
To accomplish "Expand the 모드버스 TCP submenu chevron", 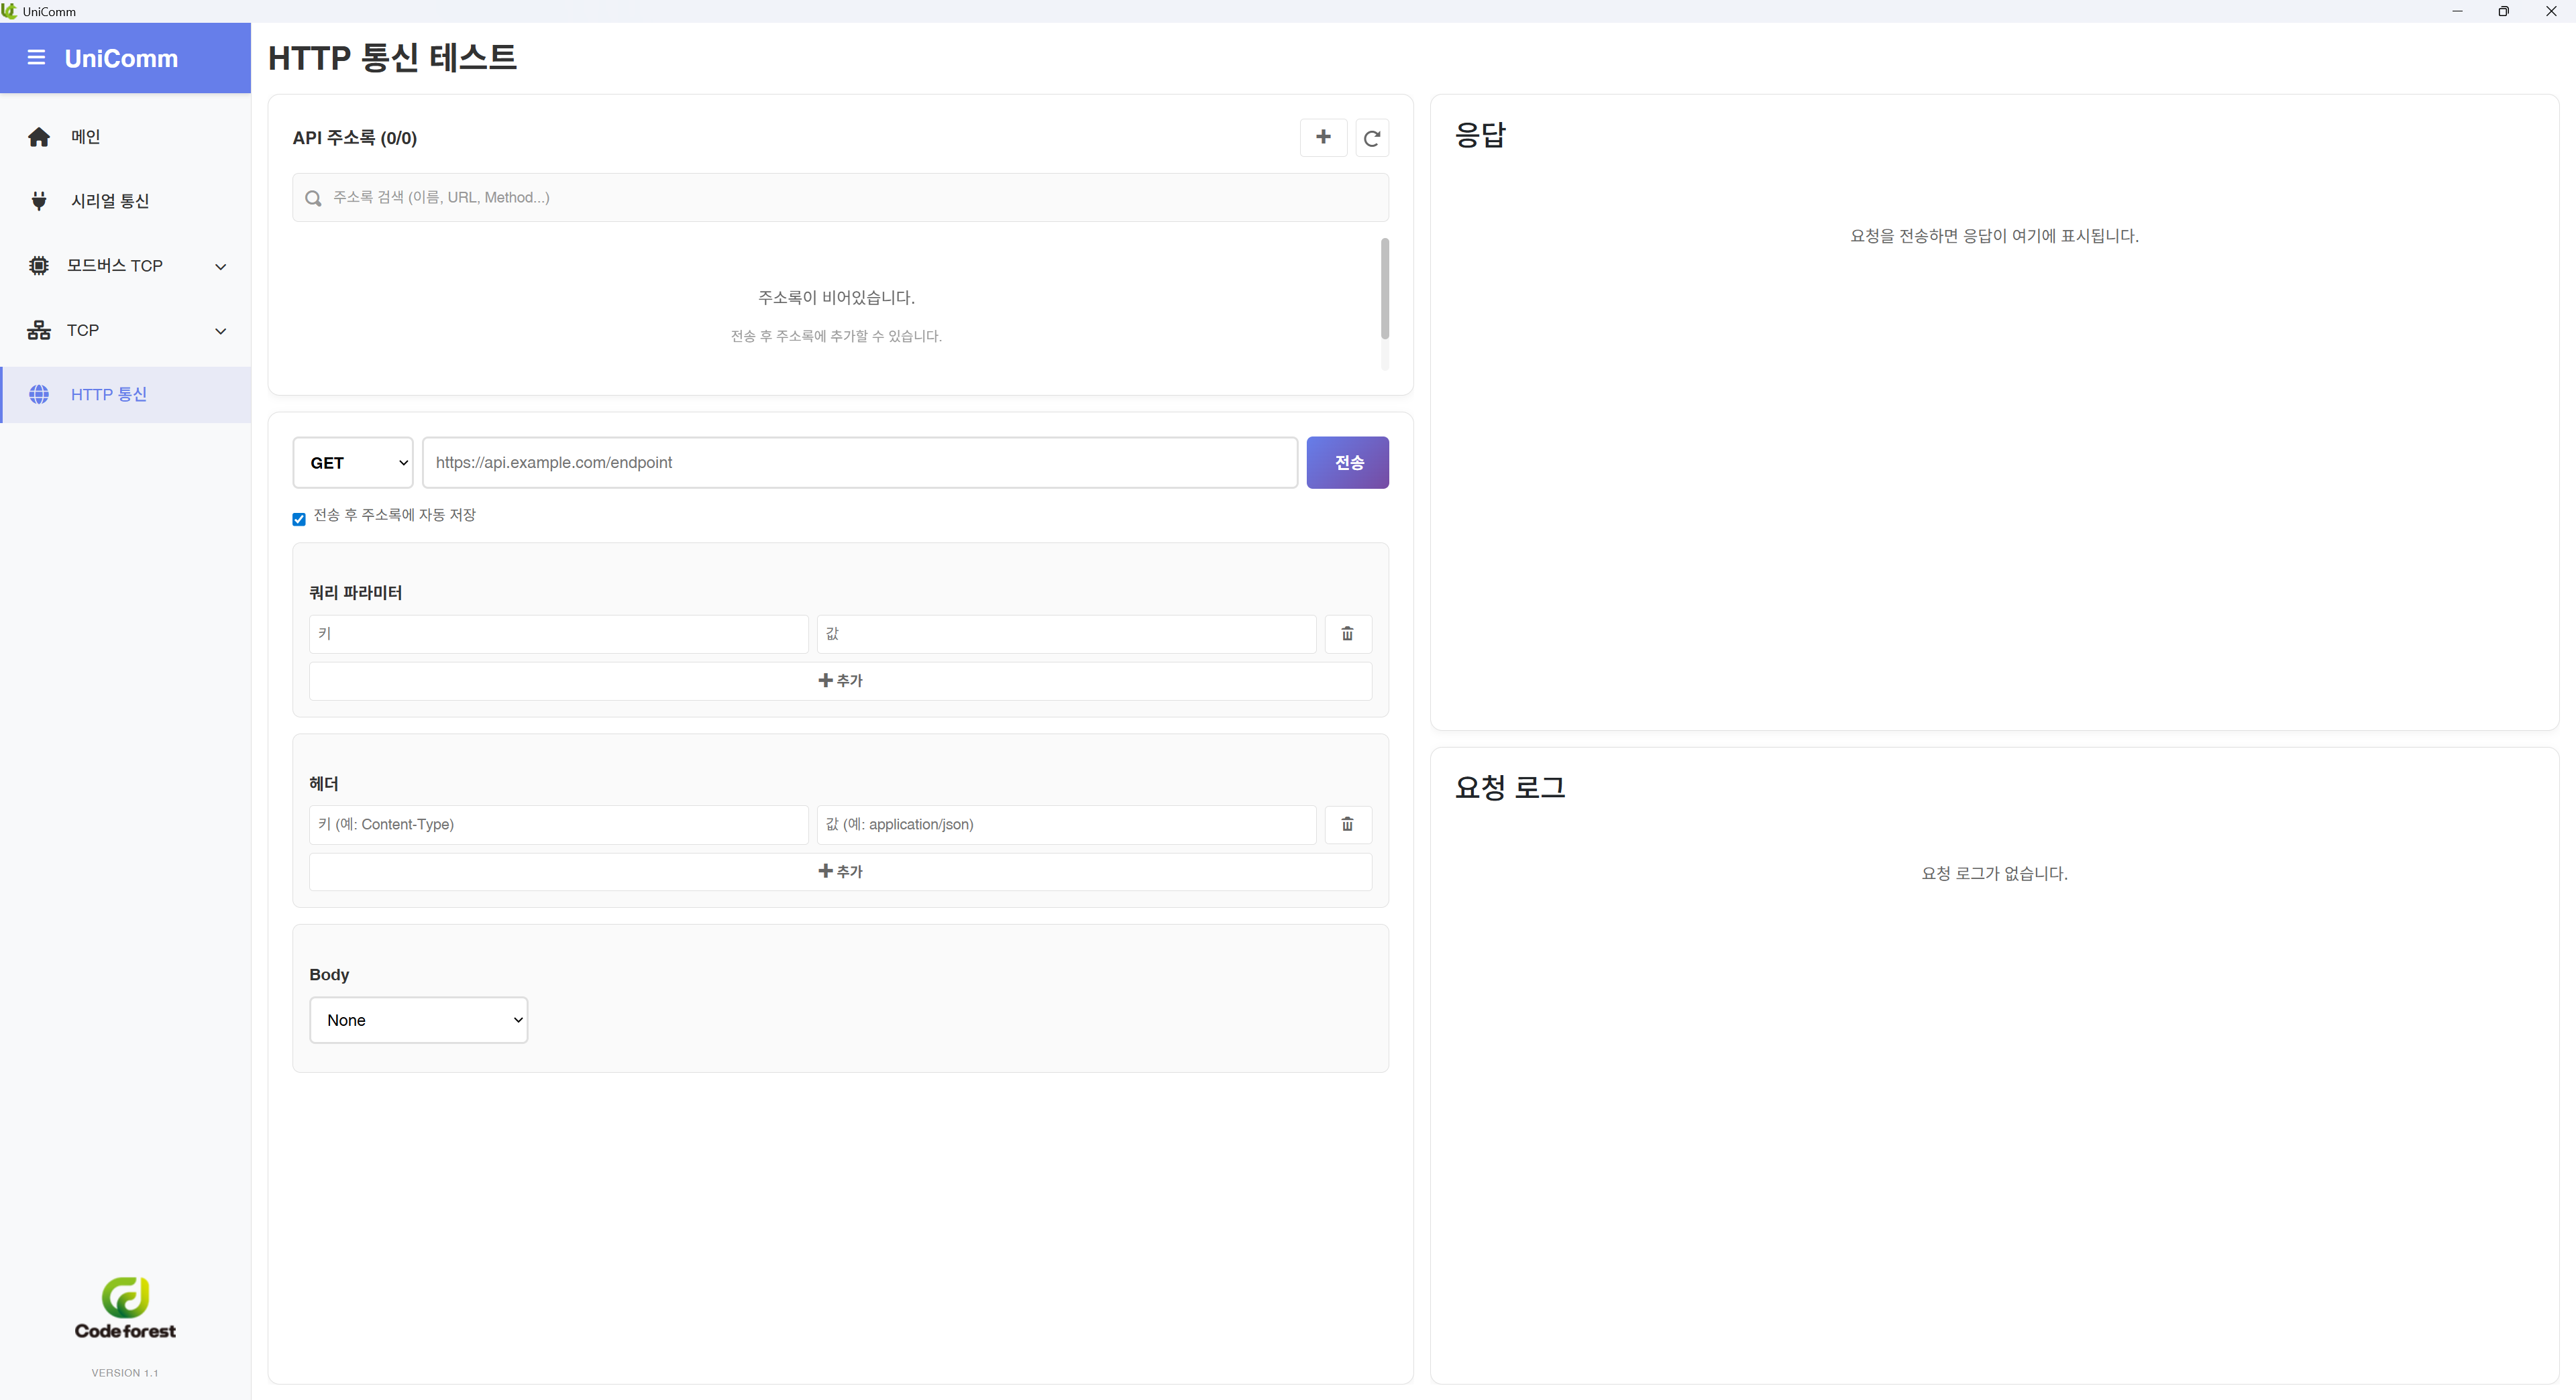I will coord(221,267).
